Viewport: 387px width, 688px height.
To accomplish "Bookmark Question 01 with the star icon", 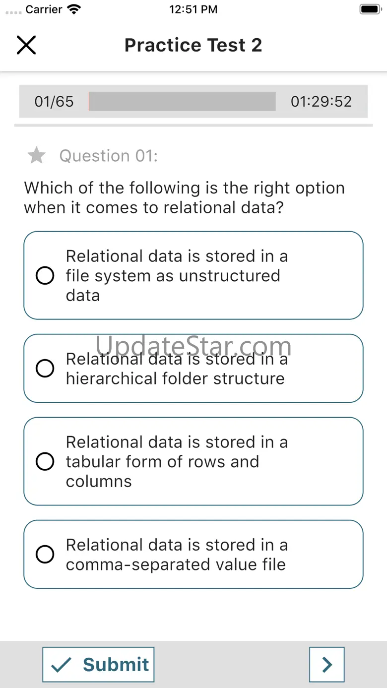I will pyautogui.click(x=36, y=156).
